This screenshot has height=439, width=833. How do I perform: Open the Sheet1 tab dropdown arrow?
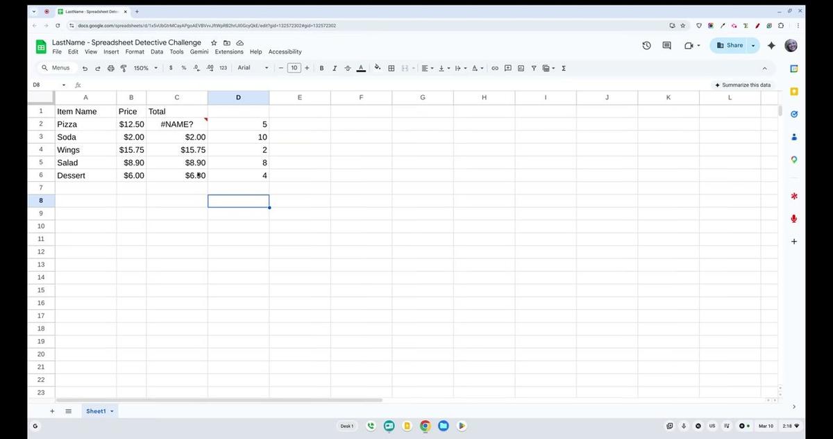[x=111, y=411]
